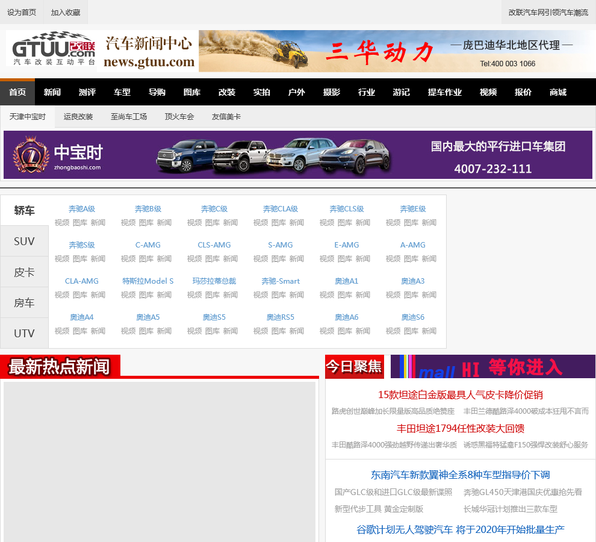This screenshot has width=596, height=542.
Task: Open headline 15款坦途白金版最具人气皮卡降价促销
Action: (x=461, y=395)
